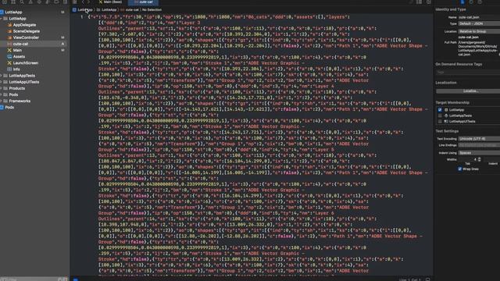Open the Location dropdown Relative to Group
The height and width of the screenshot is (281, 500).
tap(479, 31)
